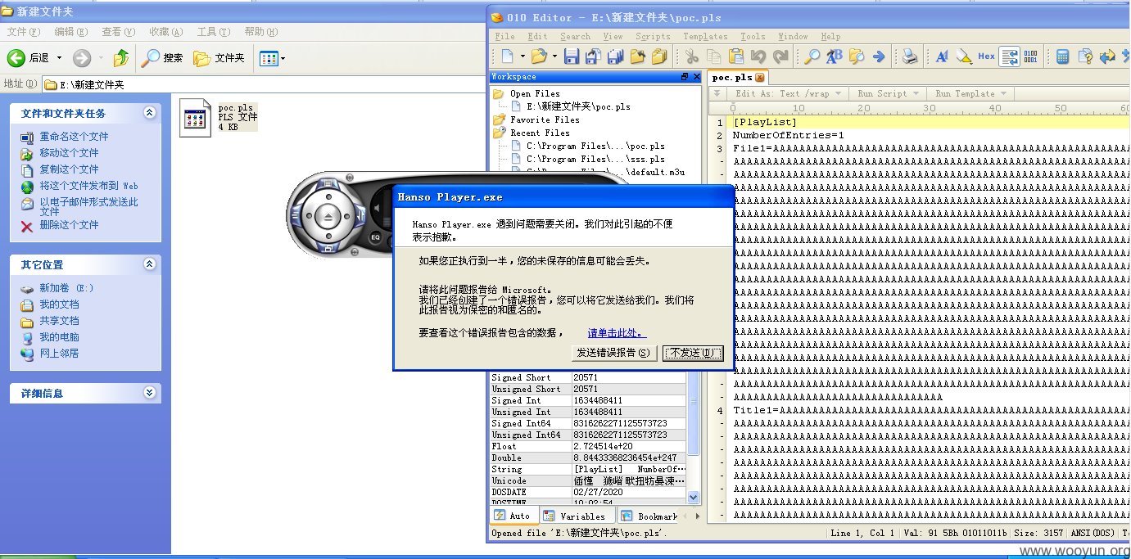Select the Signed Int64 inspector row
The height and width of the screenshot is (559, 1131).
pyautogui.click(x=588, y=423)
